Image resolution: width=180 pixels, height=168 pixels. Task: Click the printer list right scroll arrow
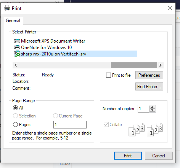(161, 65)
